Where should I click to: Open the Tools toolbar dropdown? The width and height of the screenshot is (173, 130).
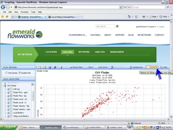(168, 17)
